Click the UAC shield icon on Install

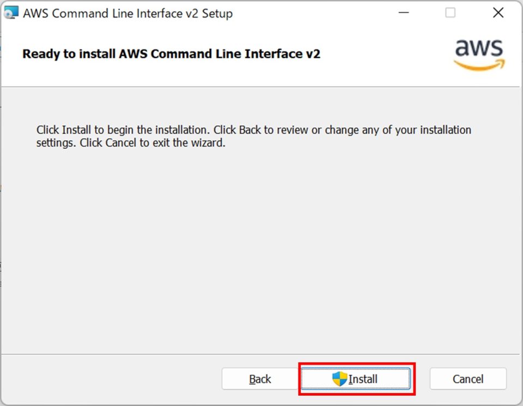coord(340,379)
